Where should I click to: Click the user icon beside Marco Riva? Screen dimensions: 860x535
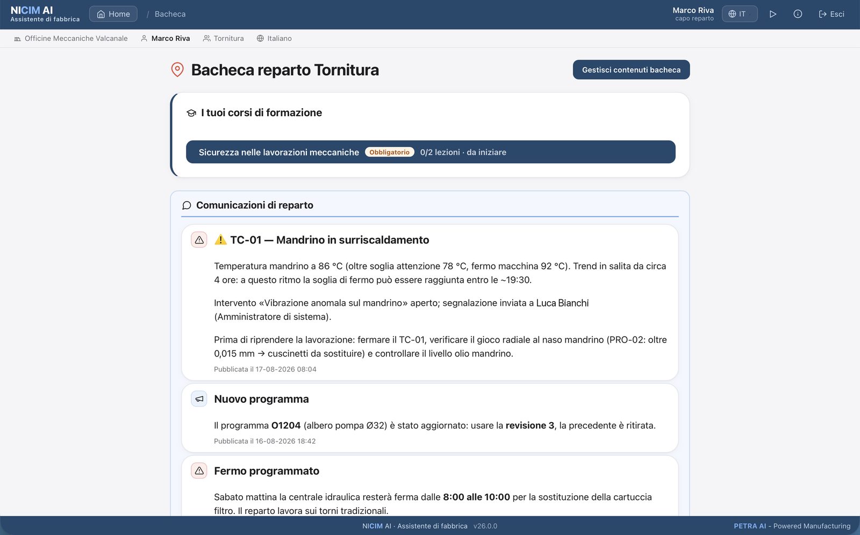point(144,39)
